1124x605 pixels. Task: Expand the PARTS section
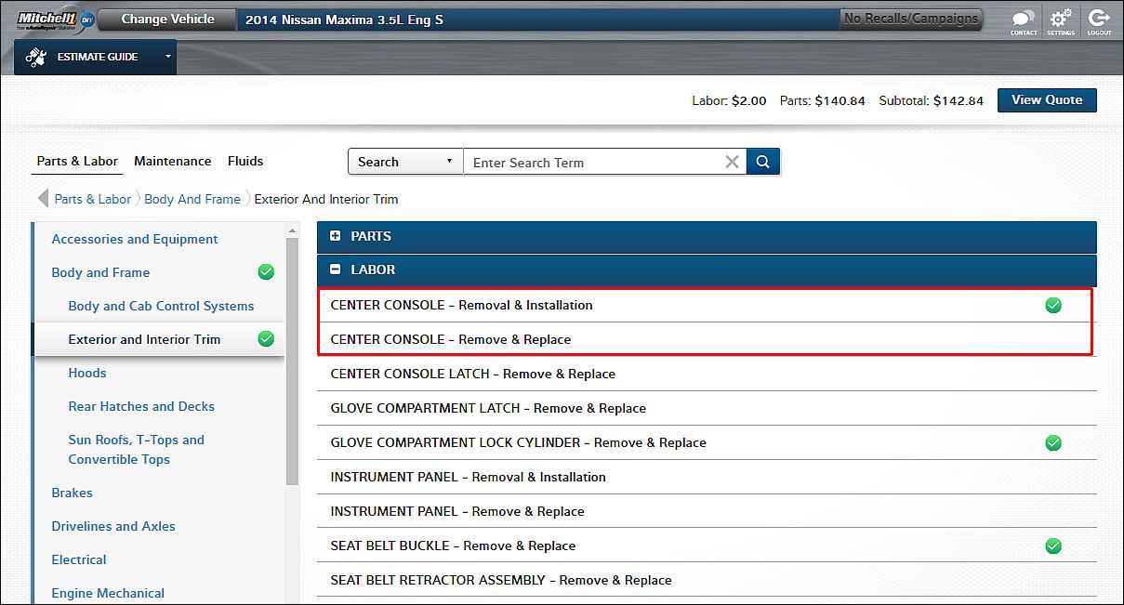tap(336, 236)
